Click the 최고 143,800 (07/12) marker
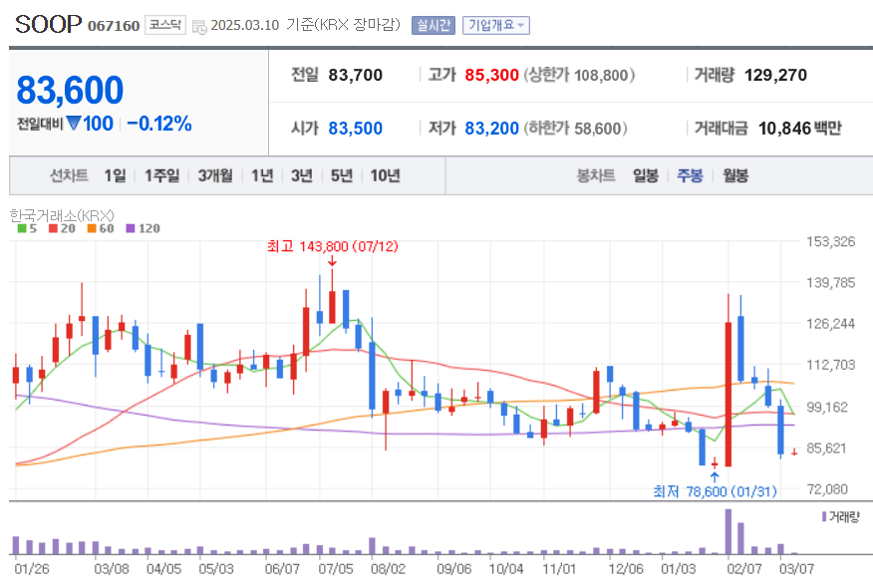This screenshot has height=588, width=873. [x=333, y=246]
